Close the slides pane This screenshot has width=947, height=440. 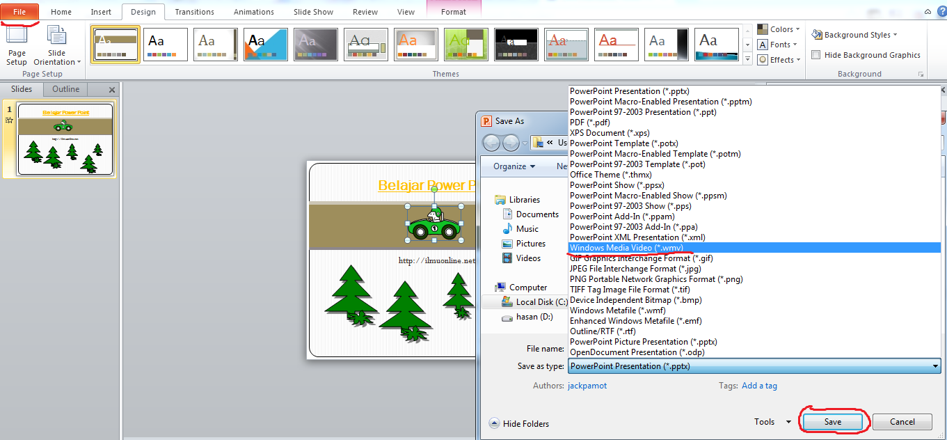click(112, 90)
